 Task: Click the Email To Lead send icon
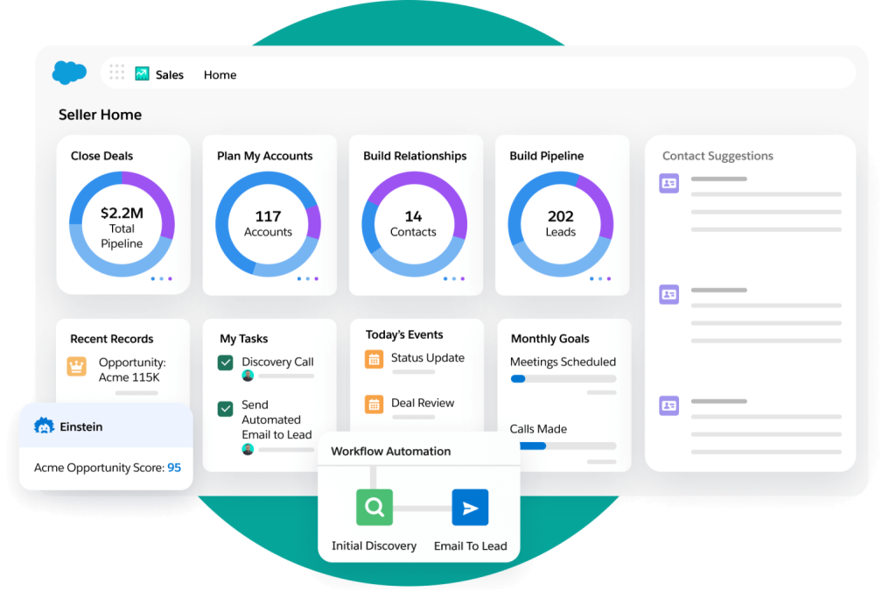pyautogui.click(x=470, y=507)
